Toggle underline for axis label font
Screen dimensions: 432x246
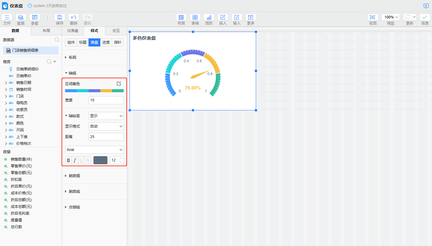point(81,160)
